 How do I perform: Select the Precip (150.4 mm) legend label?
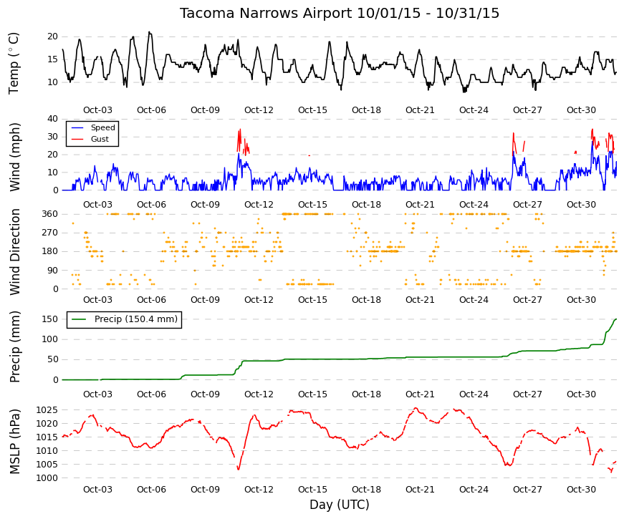tap(136, 319)
